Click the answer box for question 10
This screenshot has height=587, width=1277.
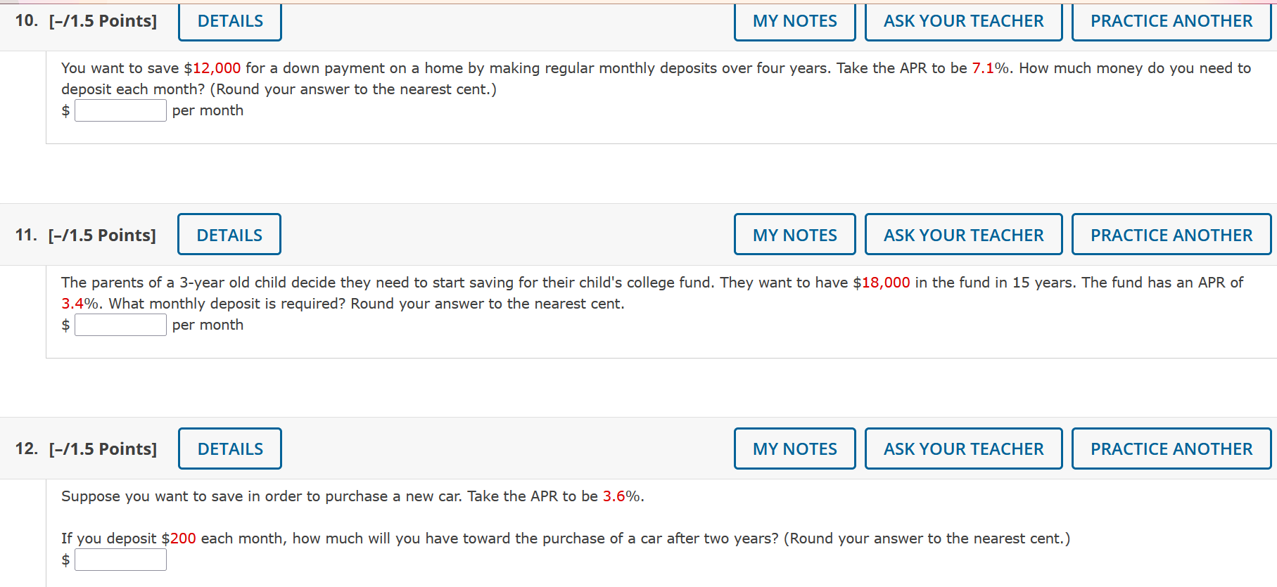[x=120, y=110]
